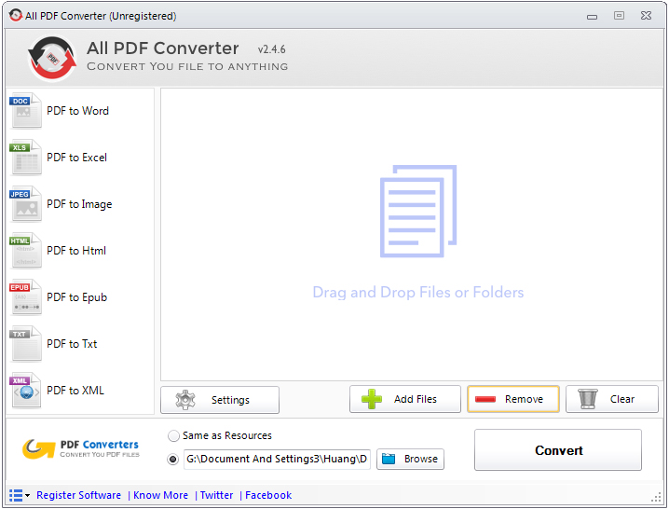
Task: Select the custom output path radio button
Action: pyautogui.click(x=172, y=460)
